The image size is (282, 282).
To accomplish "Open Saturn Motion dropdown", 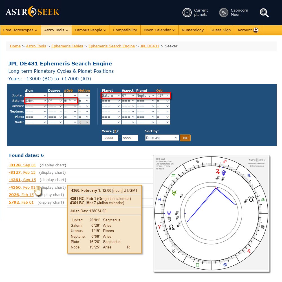I will 84,101.
